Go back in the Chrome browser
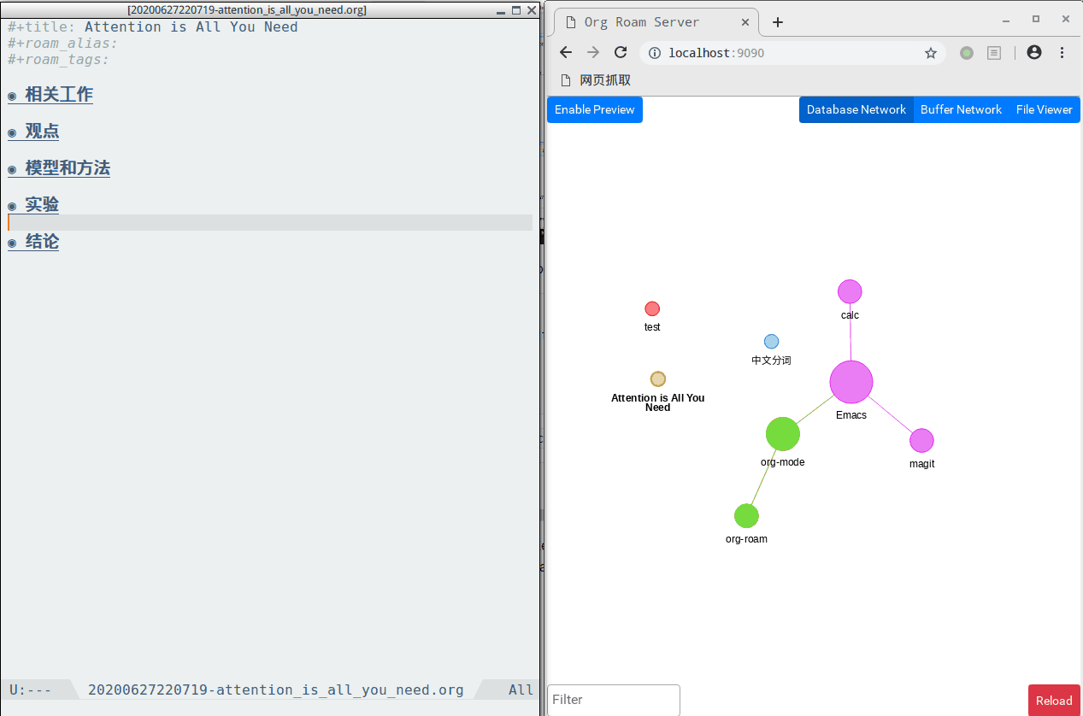 tap(566, 53)
